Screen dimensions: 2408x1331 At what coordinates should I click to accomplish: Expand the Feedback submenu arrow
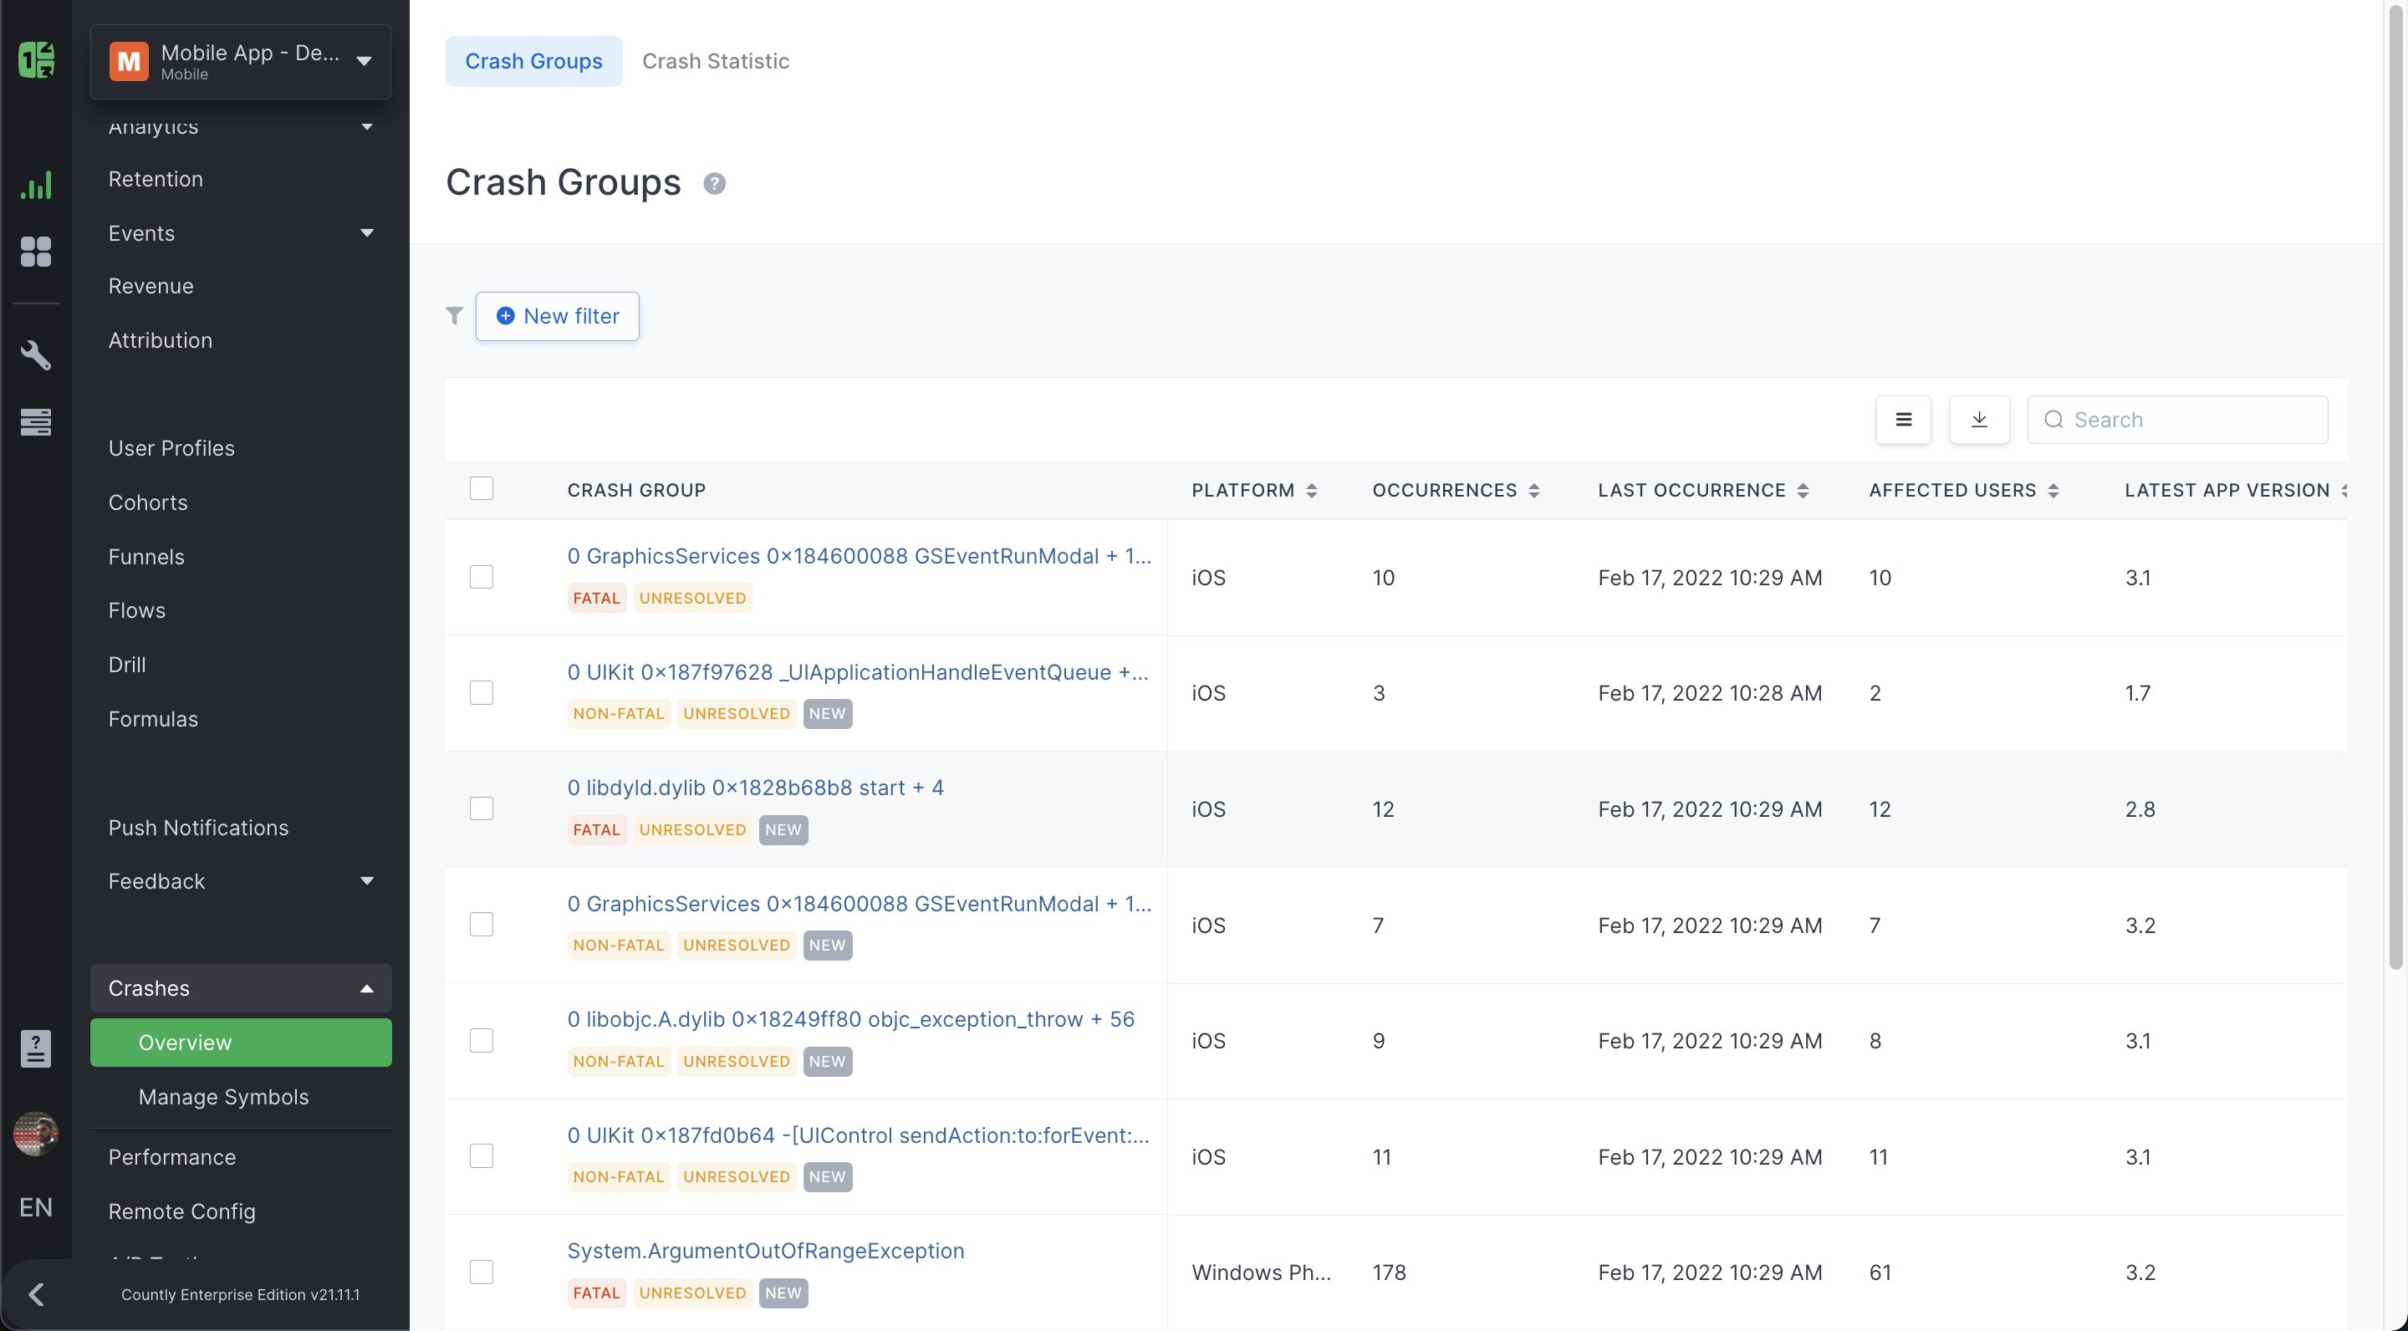(x=366, y=881)
